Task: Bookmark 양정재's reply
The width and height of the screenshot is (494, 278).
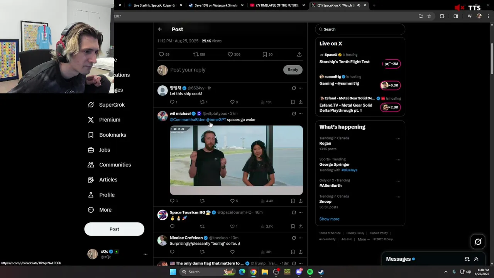Action: click(293, 102)
